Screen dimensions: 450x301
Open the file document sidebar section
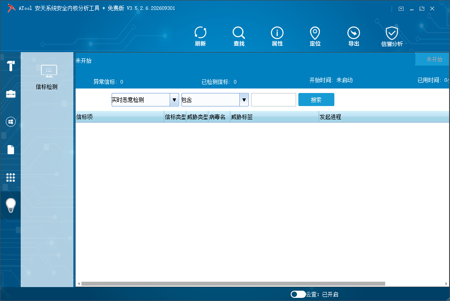tap(11, 150)
